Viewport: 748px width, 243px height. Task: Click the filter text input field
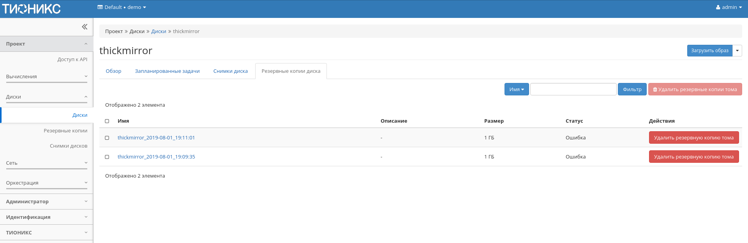pos(573,90)
